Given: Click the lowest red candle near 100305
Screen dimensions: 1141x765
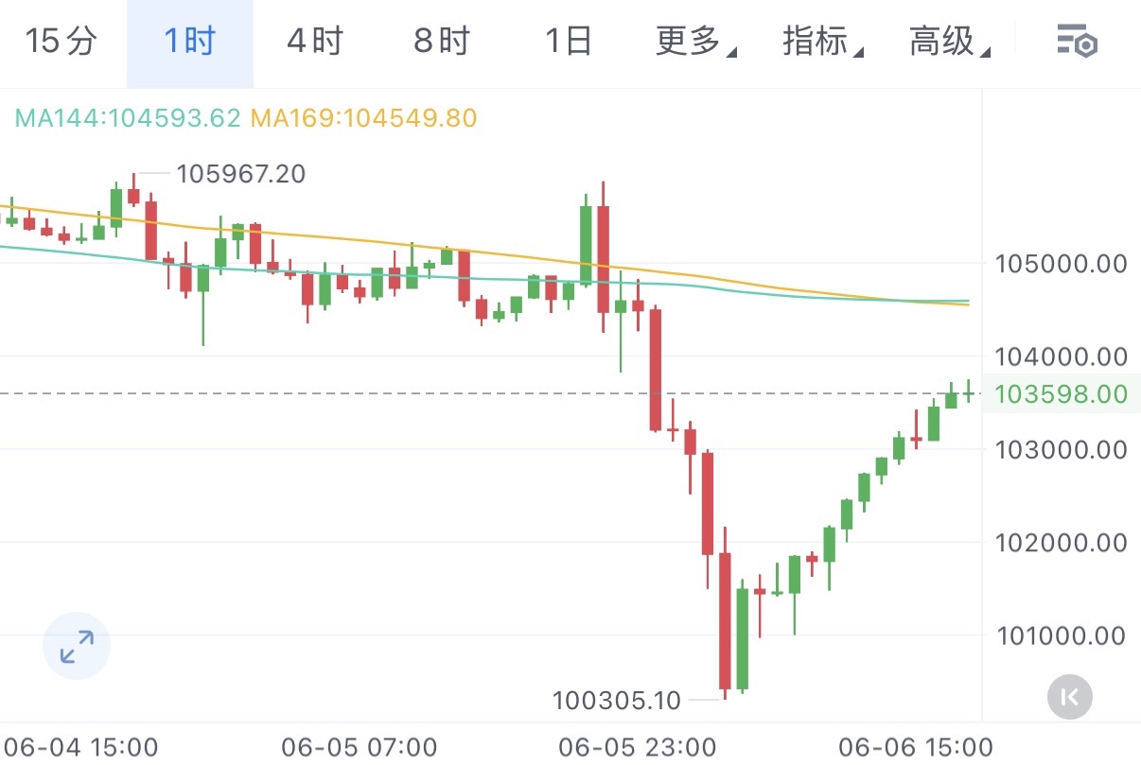Looking at the screenshot, I should pos(725,621).
